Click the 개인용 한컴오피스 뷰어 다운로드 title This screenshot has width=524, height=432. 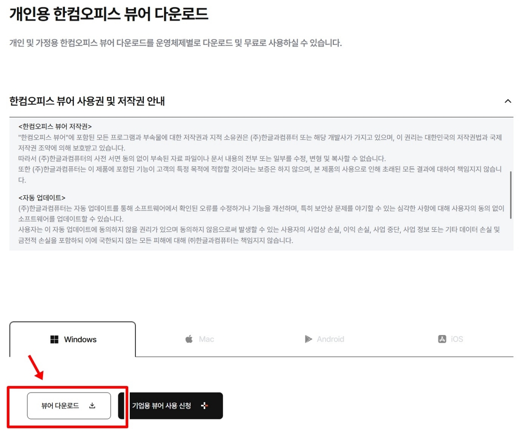pos(109,13)
